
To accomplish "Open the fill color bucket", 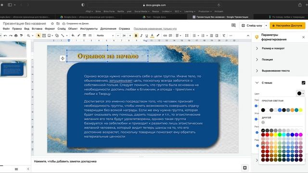I will tap(73, 36).
